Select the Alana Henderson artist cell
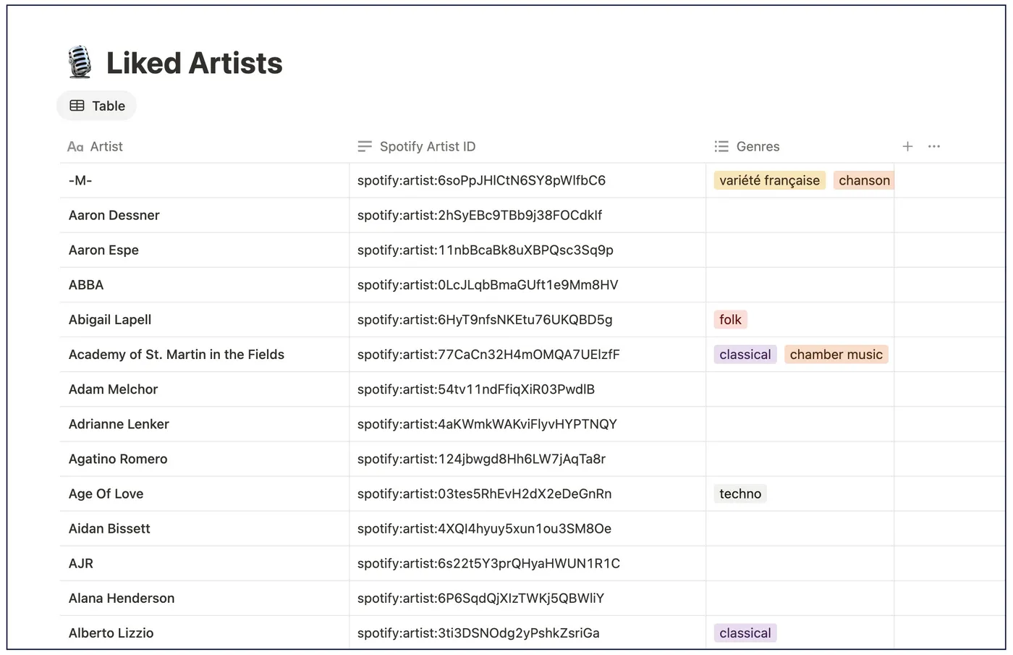The height and width of the screenshot is (655, 1013). click(x=204, y=598)
